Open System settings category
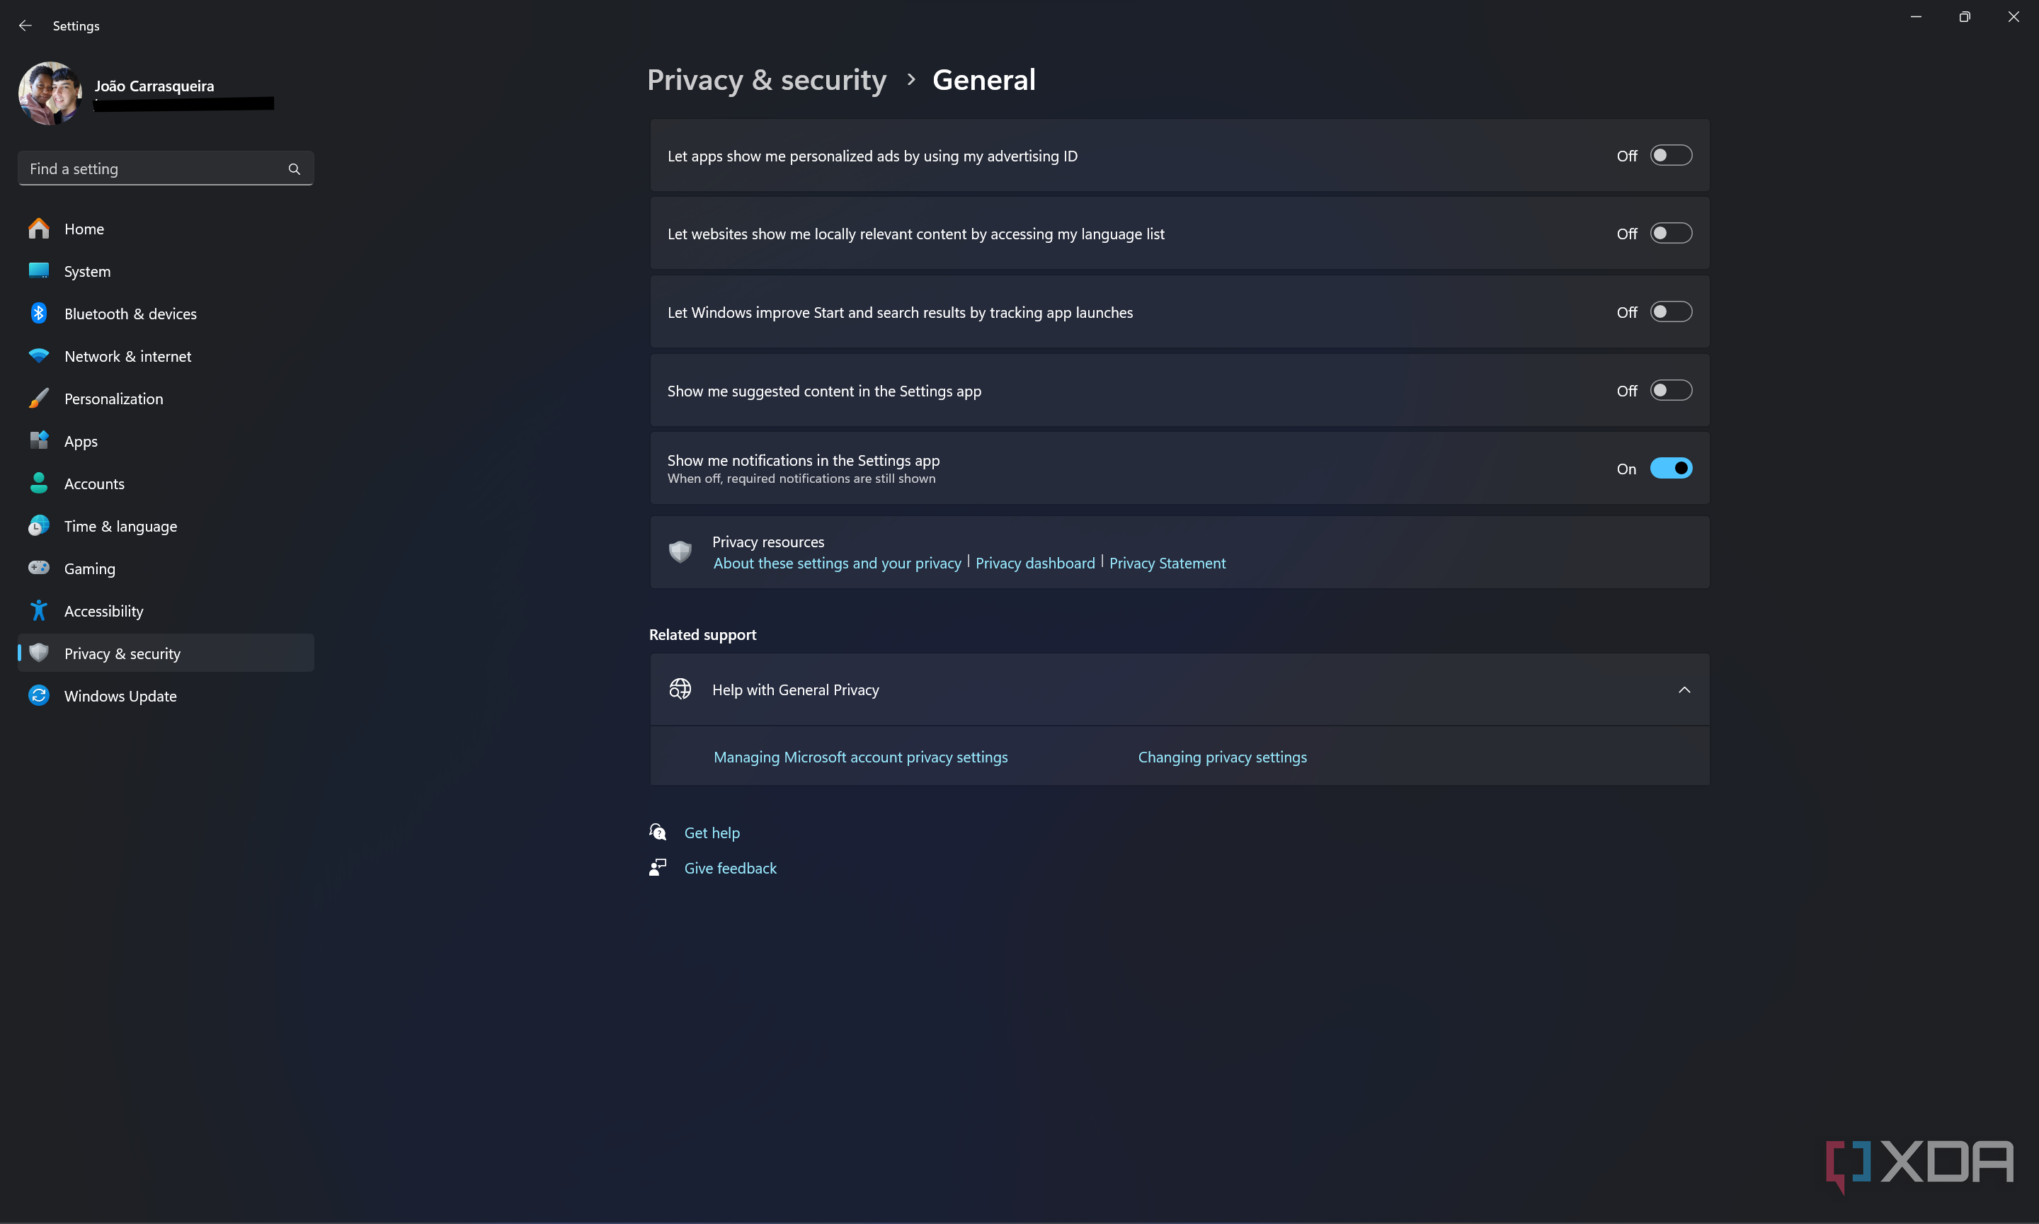 tap(166, 270)
